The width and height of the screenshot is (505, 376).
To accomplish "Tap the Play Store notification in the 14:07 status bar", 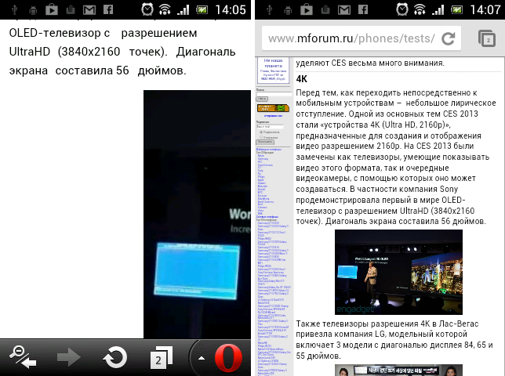I will [x=307, y=9].
